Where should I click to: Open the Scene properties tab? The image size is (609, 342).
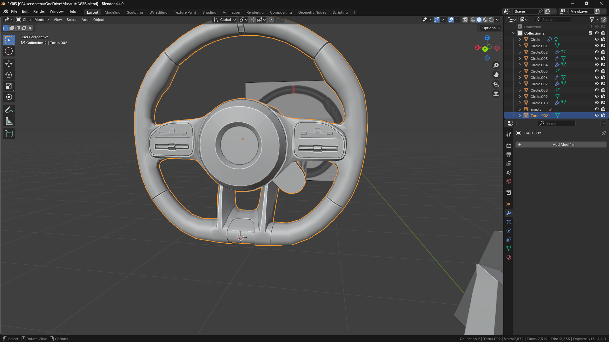pos(509,172)
